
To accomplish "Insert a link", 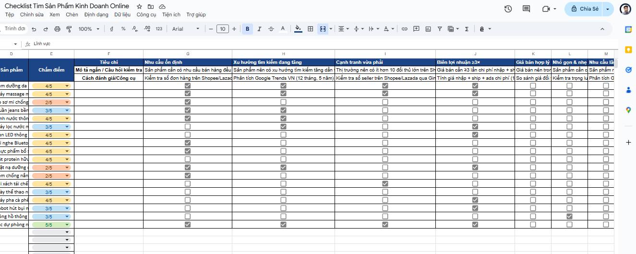I will click(x=405, y=29).
